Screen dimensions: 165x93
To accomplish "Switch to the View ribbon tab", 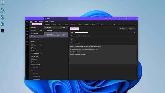I will click(36, 21).
